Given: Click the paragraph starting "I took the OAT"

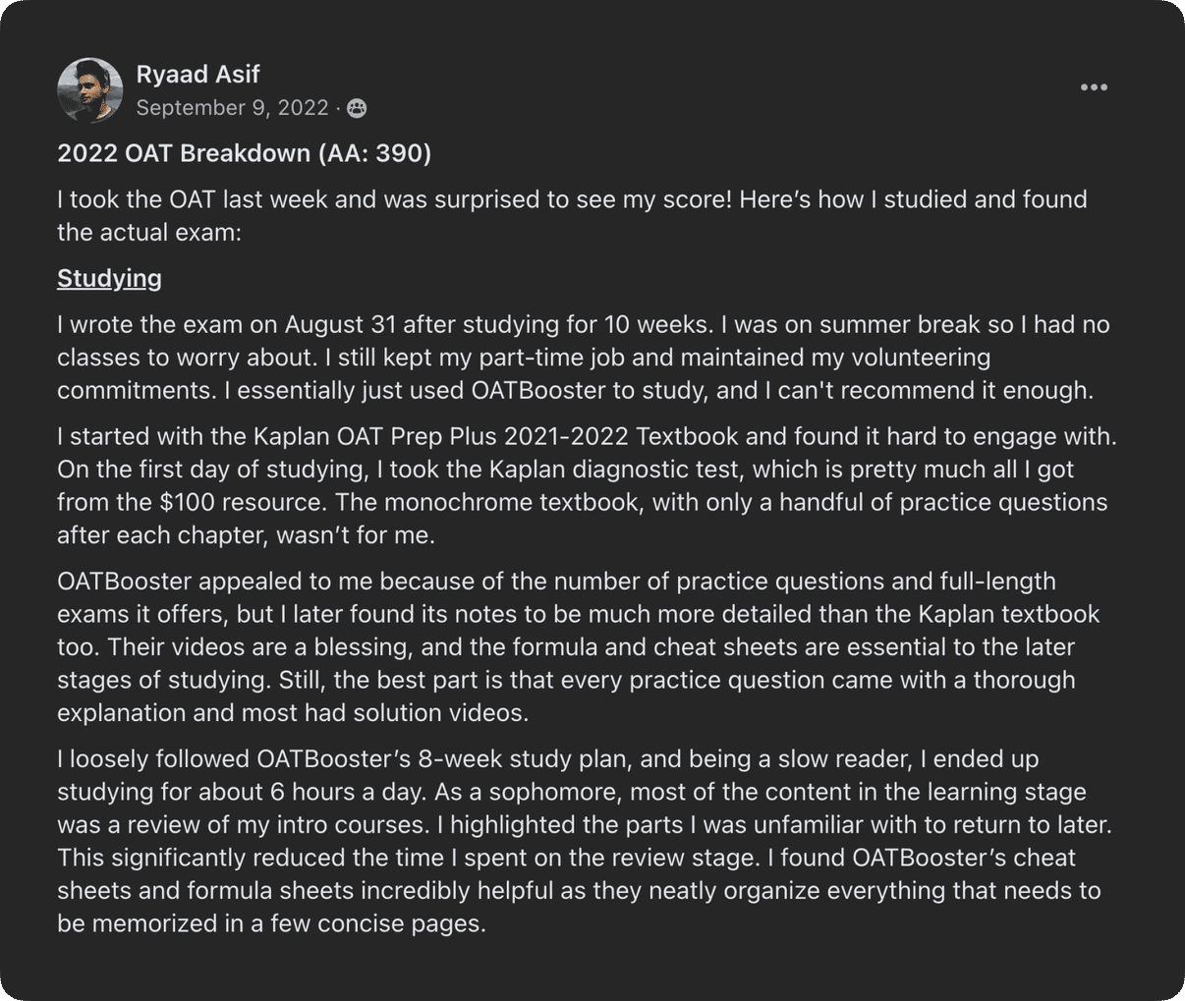Looking at the screenshot, I should tap(570, 215).
